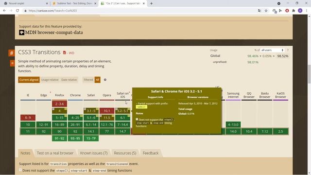Open the table settings gear icon

click(x=105, y=80)
